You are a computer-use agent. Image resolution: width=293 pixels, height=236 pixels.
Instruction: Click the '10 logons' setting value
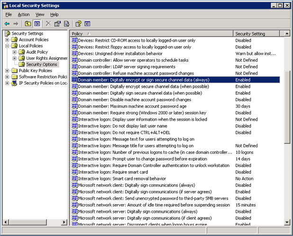pos(244,152)
